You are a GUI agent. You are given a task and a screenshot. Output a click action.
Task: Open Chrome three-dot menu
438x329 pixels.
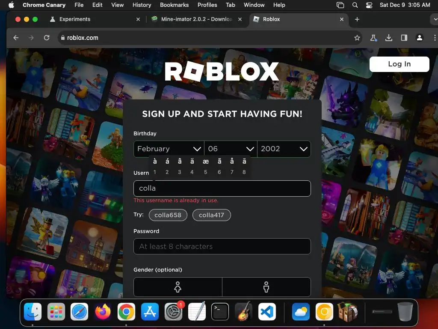[x=435, y=38]
